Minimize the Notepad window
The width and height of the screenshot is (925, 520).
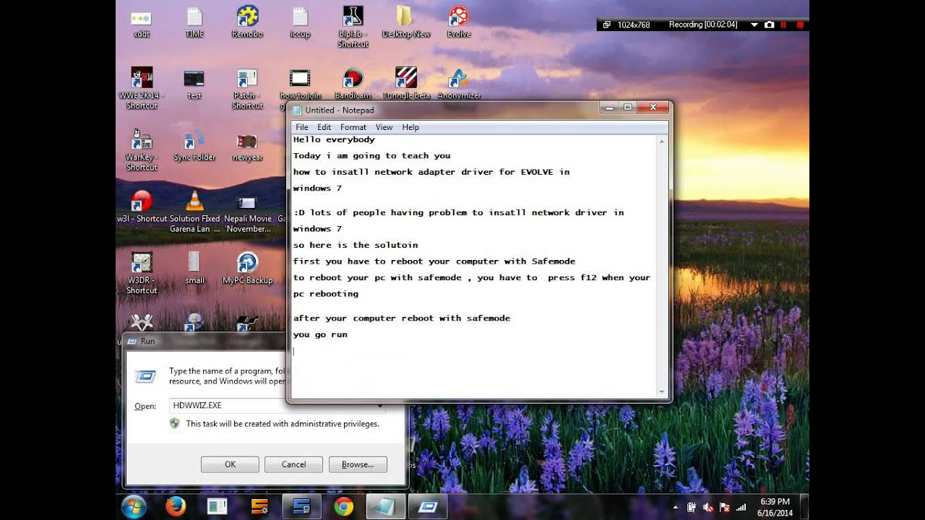coord(609,107)
